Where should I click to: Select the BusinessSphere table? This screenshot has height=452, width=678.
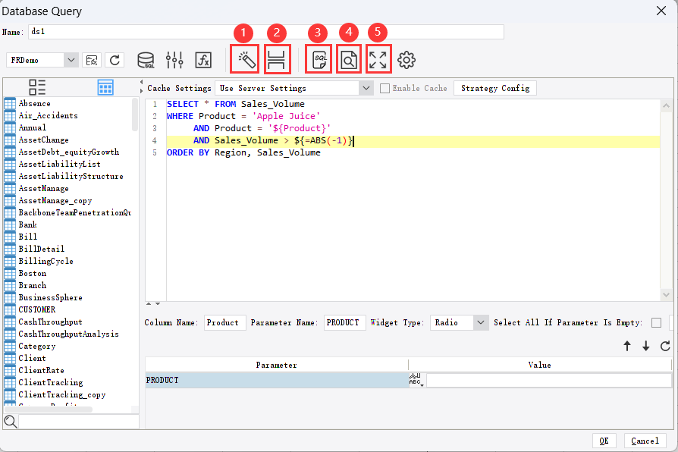click(x=50, y=297)
